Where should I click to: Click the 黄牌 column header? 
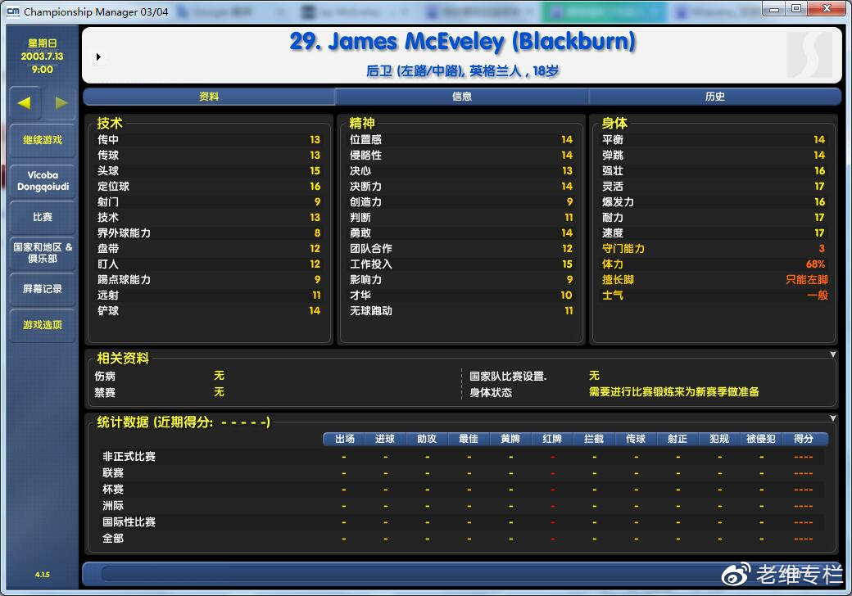point(510,439)
